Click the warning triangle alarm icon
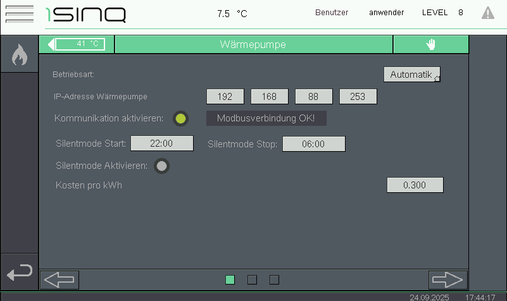Screen dimensions: 507x301 click(x=487, y=13)
